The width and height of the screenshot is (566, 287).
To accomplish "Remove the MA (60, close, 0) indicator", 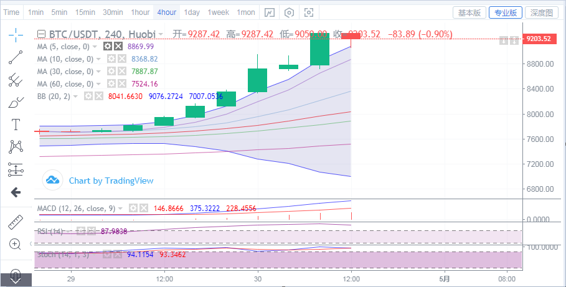I will [123, 84].
